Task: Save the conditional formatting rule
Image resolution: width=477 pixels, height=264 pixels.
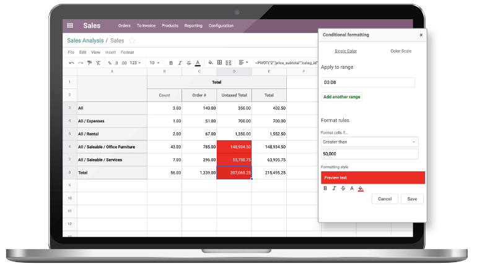Action: pyautogui.click(x=412, y=199)
